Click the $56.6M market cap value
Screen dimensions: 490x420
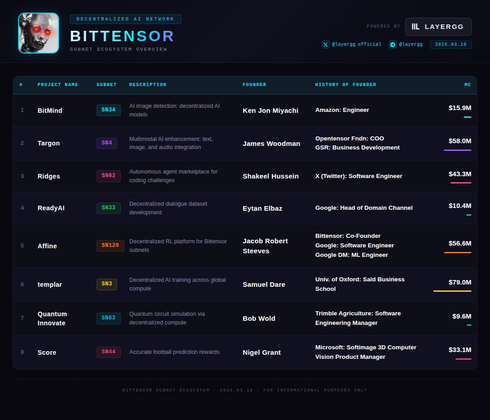click(460, 243)
